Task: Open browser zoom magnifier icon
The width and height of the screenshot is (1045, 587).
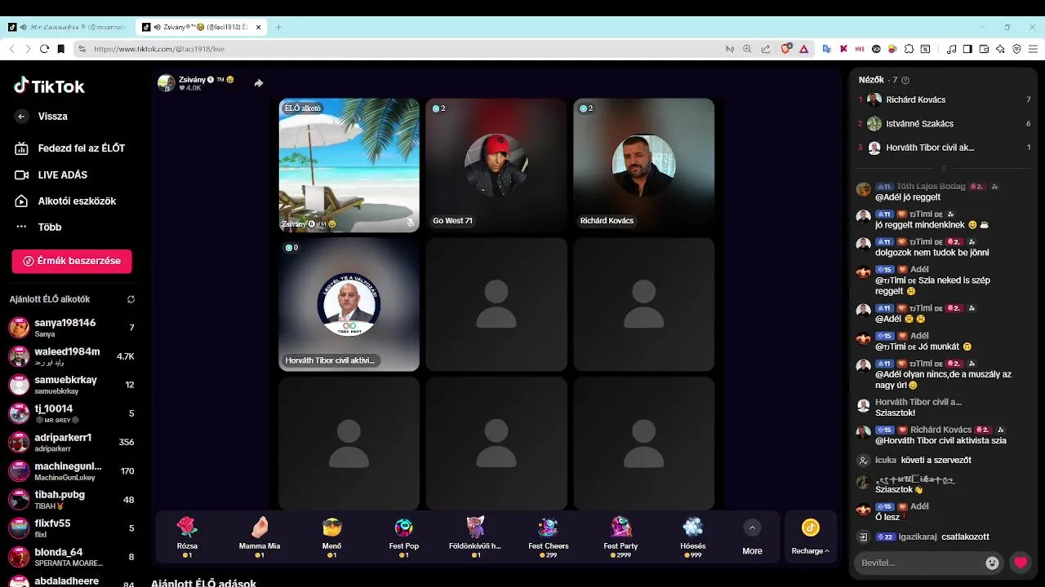Action: click(x=747, y=49)
